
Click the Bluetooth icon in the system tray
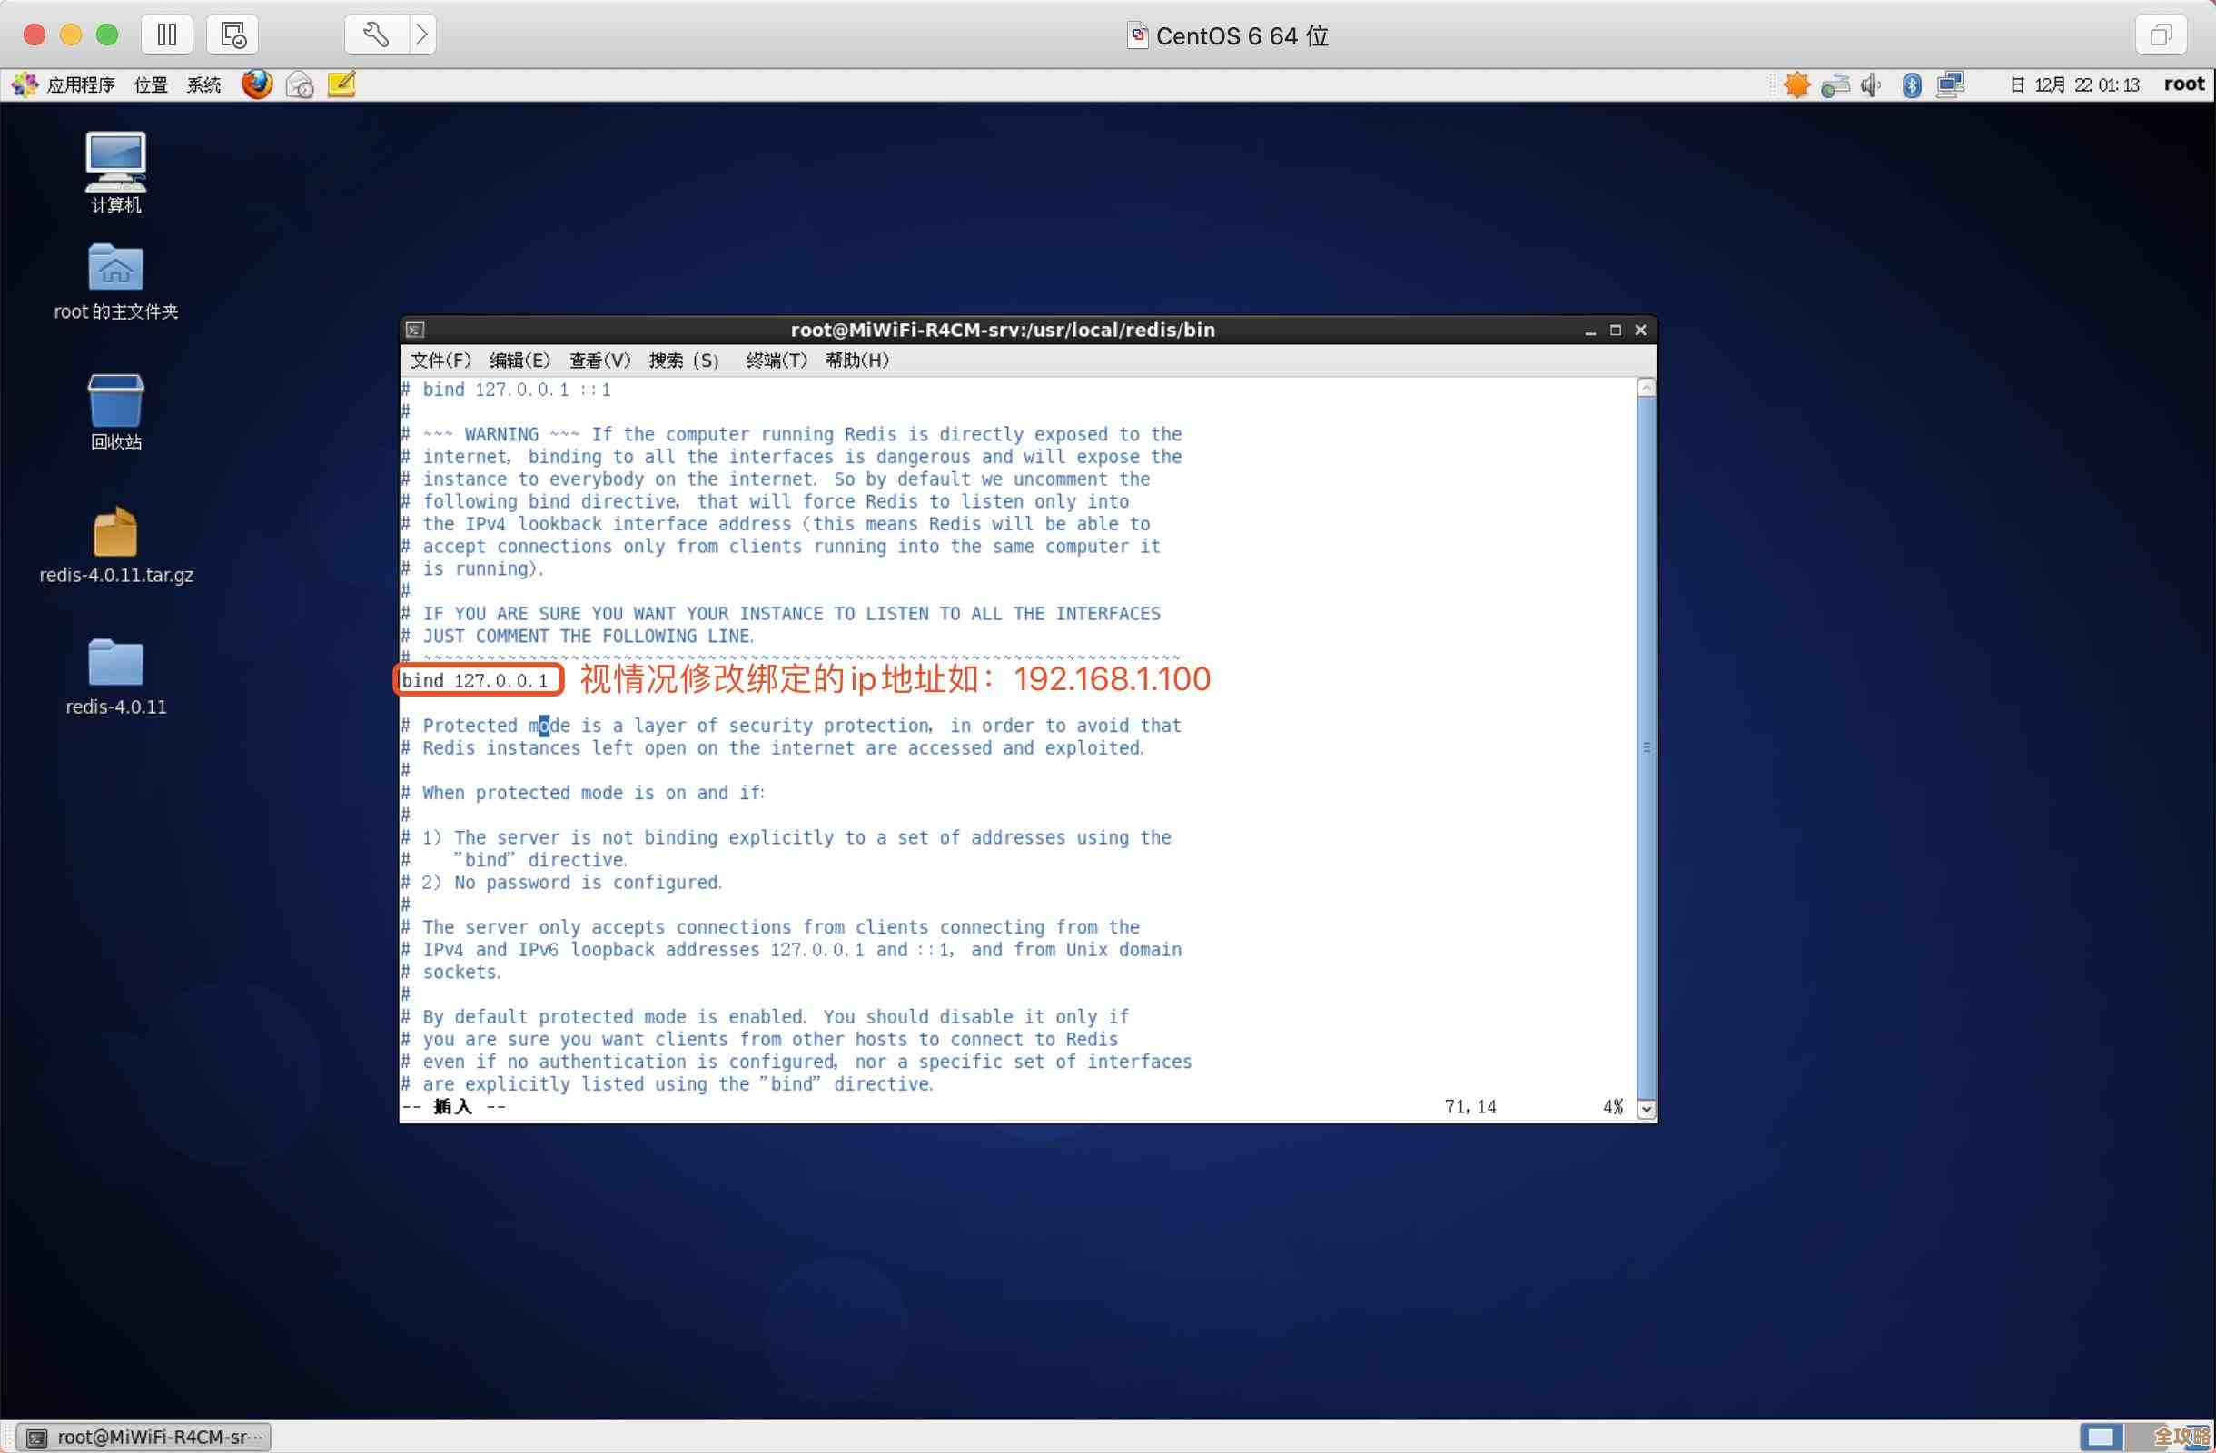1911,84
